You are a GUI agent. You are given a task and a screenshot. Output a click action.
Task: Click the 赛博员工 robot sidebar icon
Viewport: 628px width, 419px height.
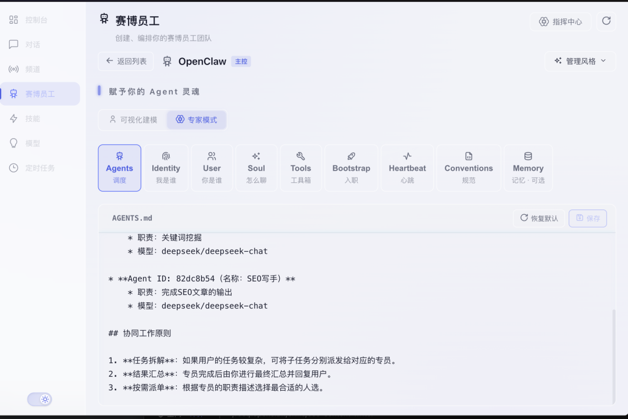tap(13, 94)
